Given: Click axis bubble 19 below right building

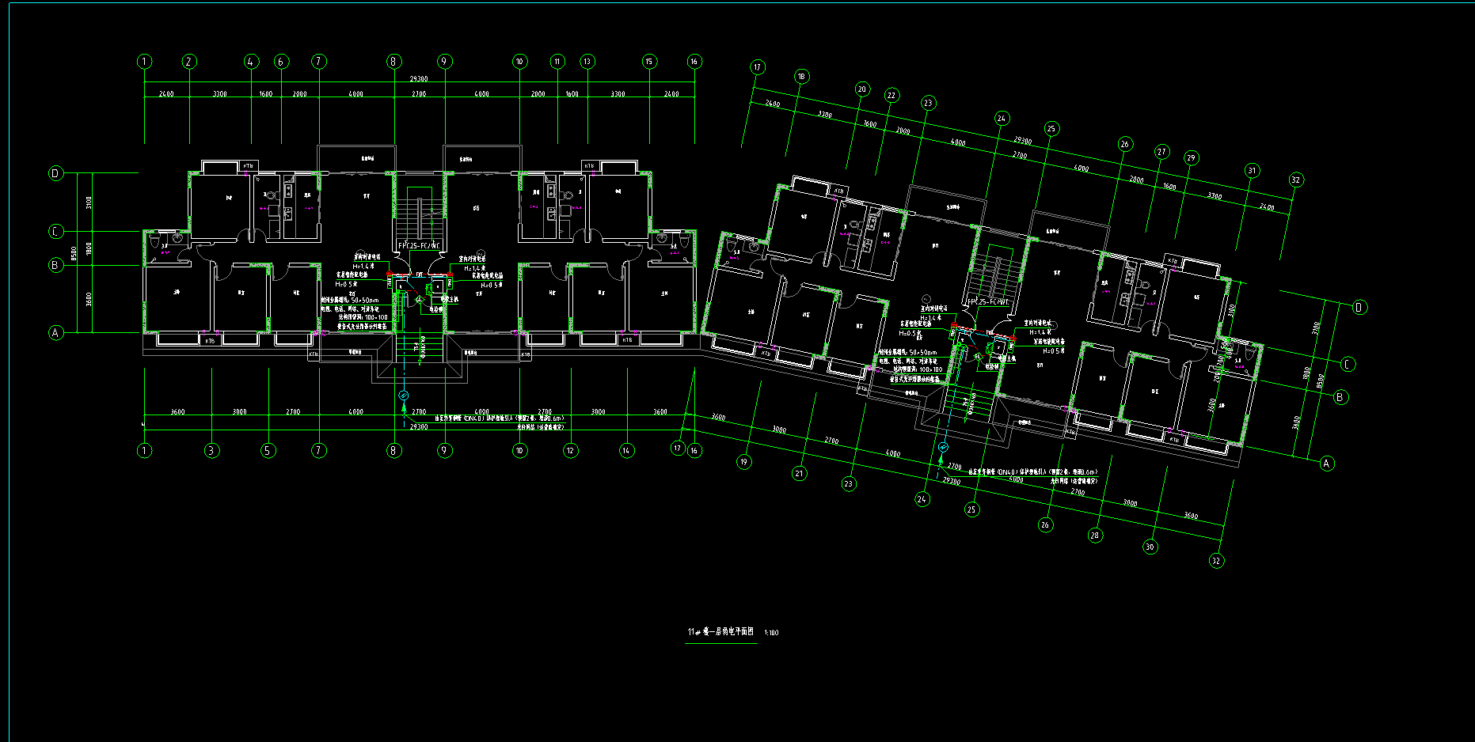Looking at the screenshot, I should click(x=743, y=462).
